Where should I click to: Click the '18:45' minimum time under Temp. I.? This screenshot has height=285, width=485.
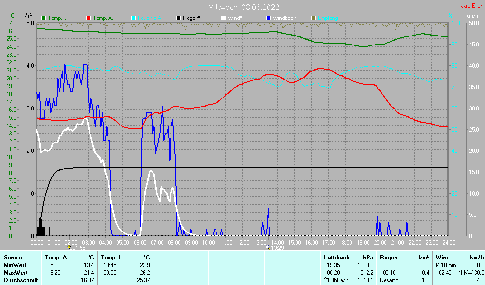[110, 265]
